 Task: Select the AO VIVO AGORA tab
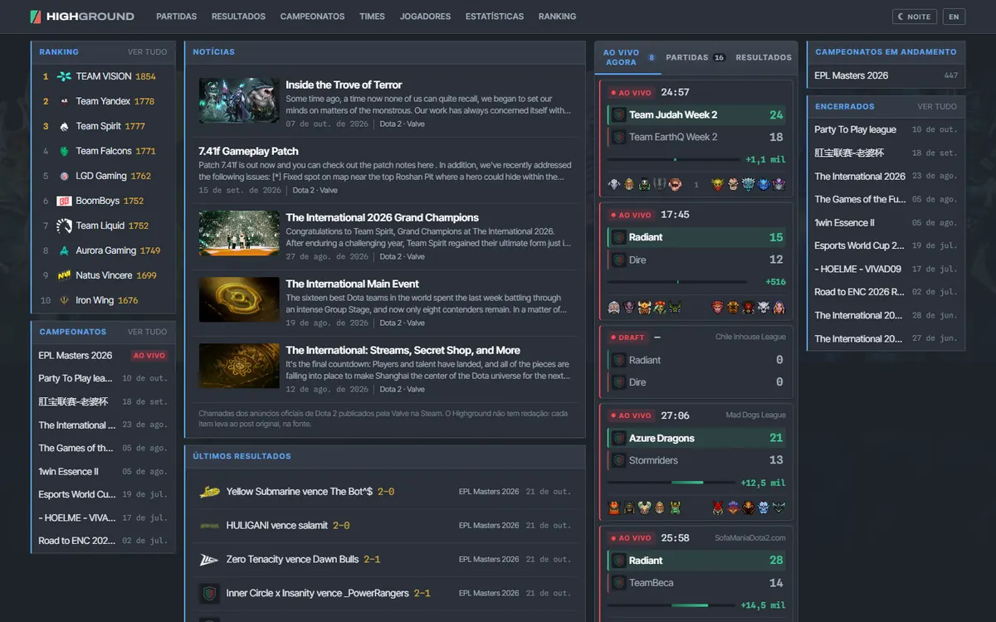coord(628,57)
